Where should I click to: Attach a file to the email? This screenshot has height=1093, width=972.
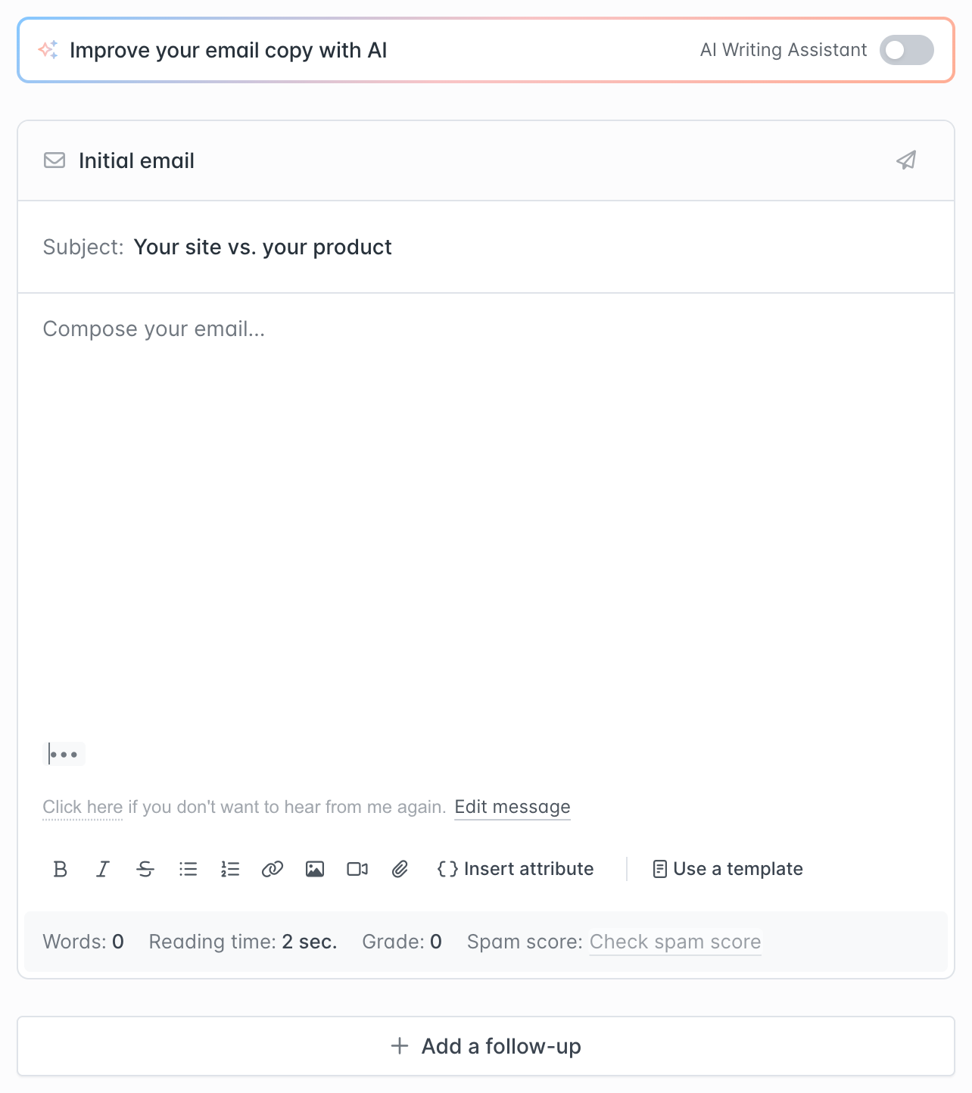click(399, 869)
